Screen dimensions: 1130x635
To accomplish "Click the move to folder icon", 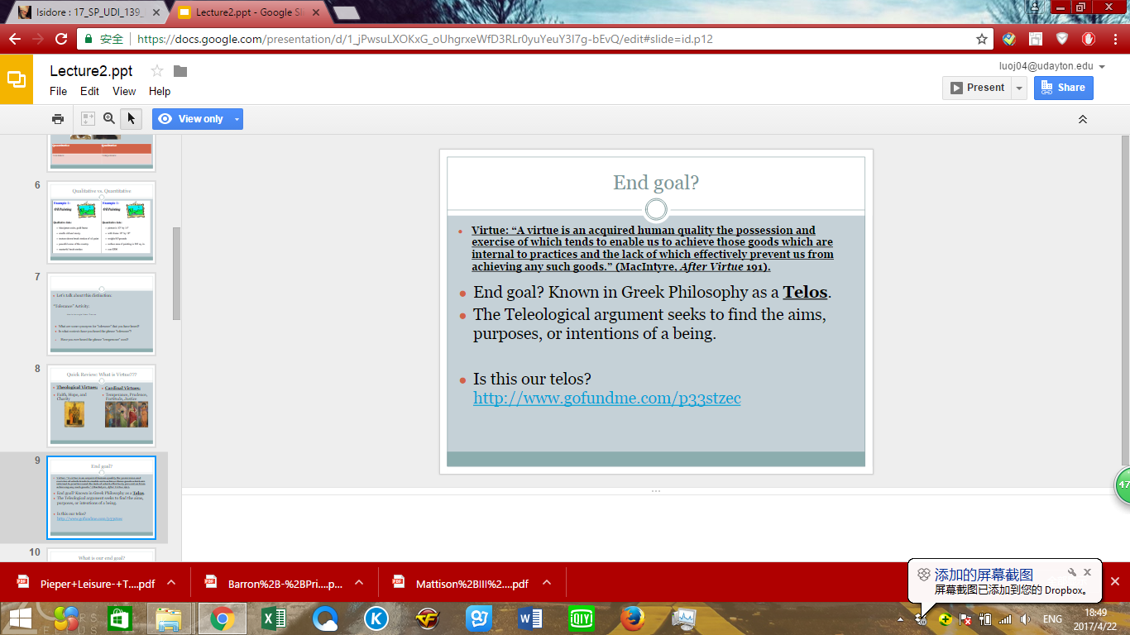I will tap(180, 71).
